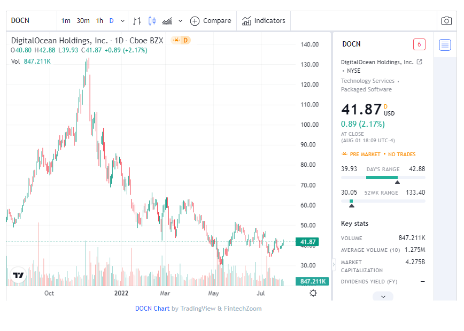Switch to the 1m timeframe
The width and height of the screenshot is (464, 331).
click(66, 21)
